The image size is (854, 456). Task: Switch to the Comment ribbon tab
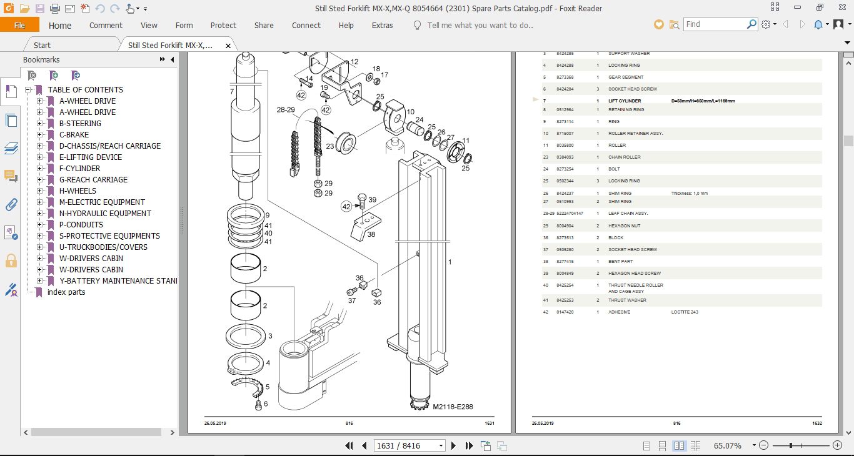coord(106,26)
